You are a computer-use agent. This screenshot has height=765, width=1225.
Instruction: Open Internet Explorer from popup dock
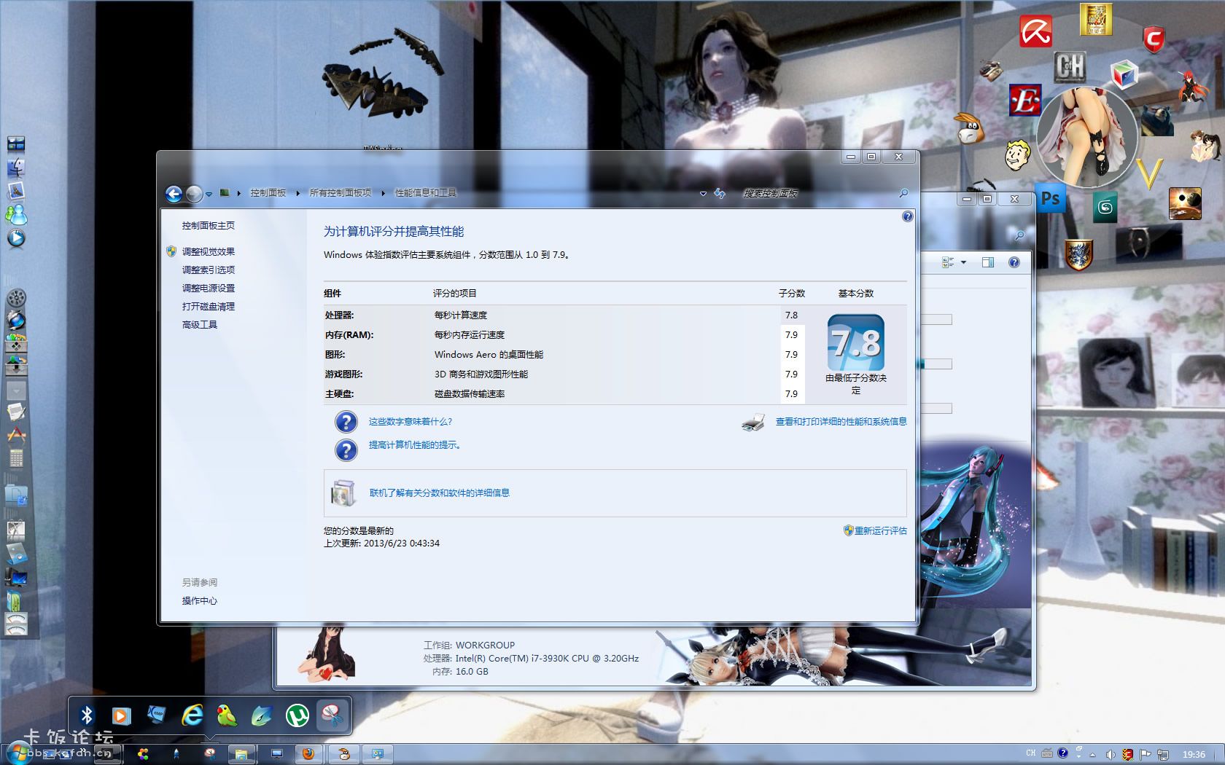coord(192,715)
